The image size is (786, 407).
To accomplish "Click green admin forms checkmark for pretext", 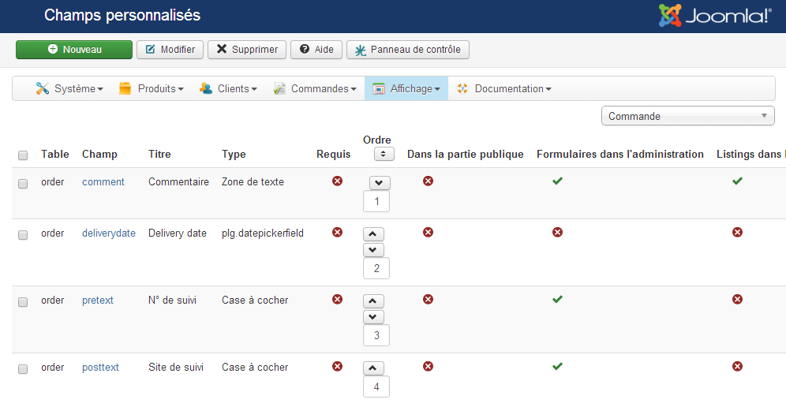I will (x=557, y=300).
